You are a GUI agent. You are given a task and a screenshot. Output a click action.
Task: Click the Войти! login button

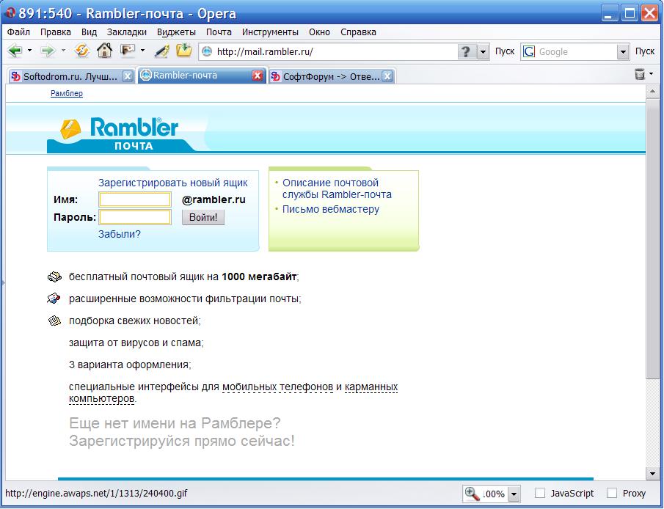pos(203,218)
